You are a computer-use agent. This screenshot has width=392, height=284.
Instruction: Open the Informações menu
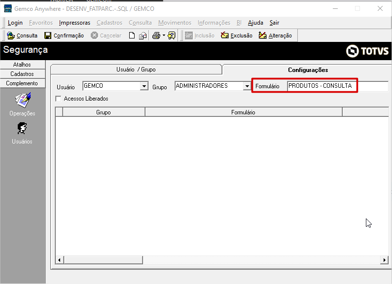pos(214,23)
